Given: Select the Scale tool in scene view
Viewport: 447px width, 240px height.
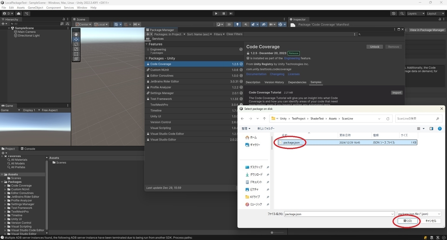Looking at the screenshot, I should coord(76,49).
